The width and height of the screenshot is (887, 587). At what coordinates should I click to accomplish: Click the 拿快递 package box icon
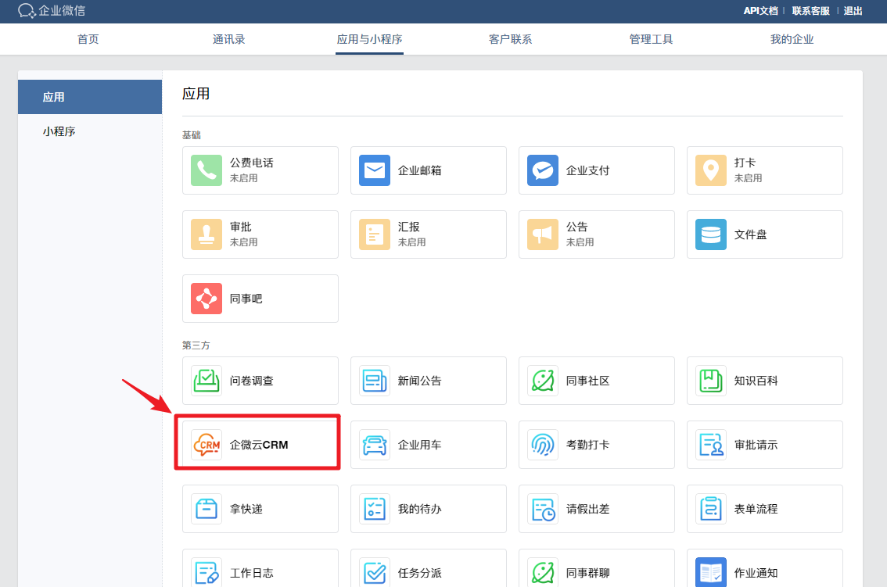click(206, 509)
